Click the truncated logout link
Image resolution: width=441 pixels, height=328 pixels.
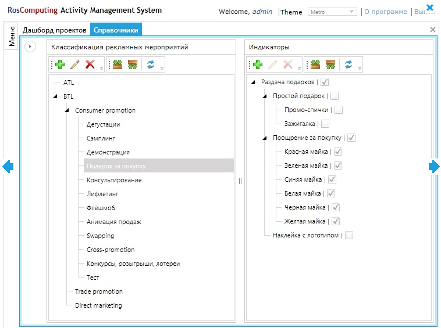[x=424, y=12]
